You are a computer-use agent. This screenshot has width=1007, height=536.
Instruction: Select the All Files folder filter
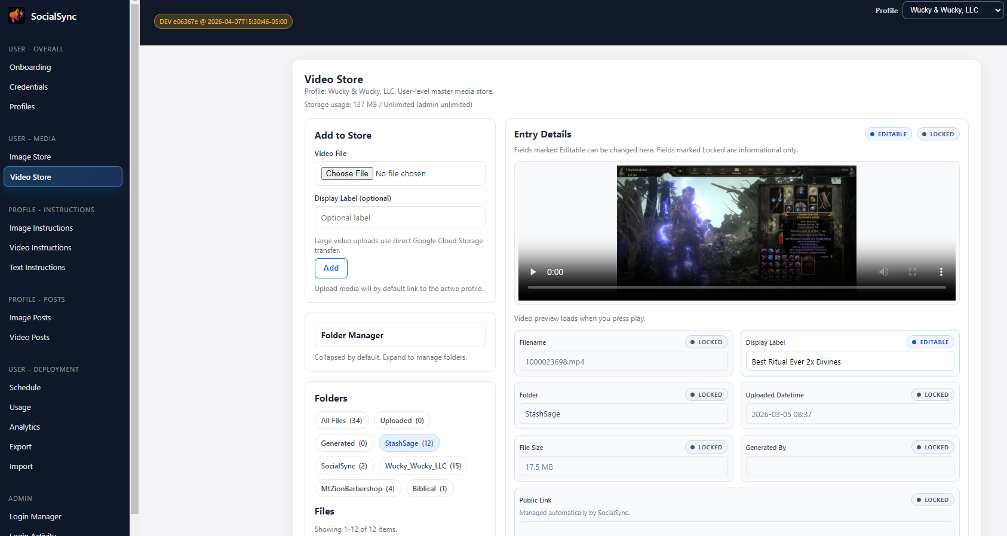click(x=342, y=421)
